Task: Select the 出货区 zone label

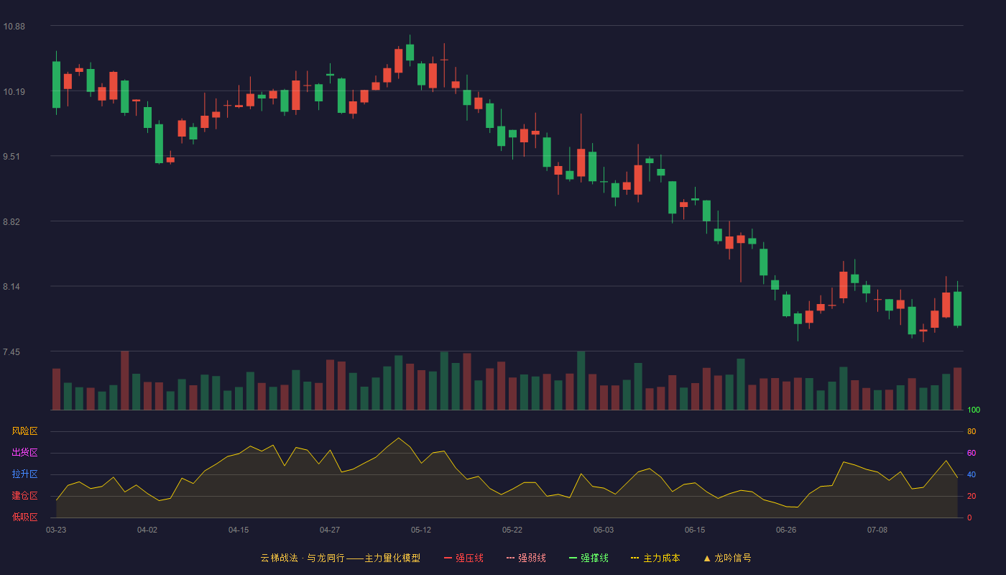Action: pos(24,453)
